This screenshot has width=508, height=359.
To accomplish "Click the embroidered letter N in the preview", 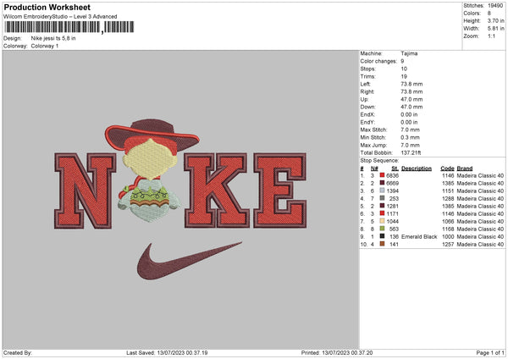I will [x=86, y=191].
